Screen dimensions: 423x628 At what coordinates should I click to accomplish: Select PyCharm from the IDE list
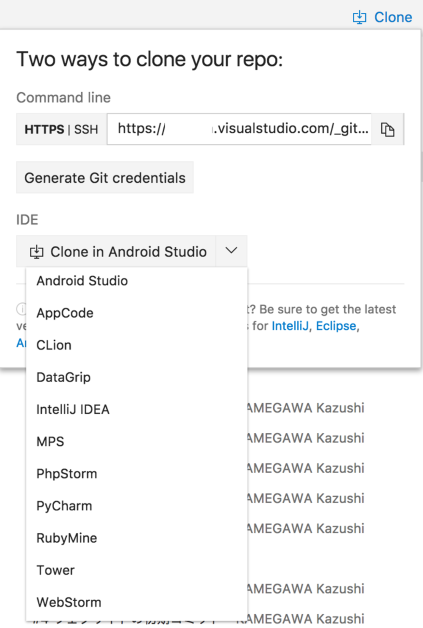(x=64, y=506)
